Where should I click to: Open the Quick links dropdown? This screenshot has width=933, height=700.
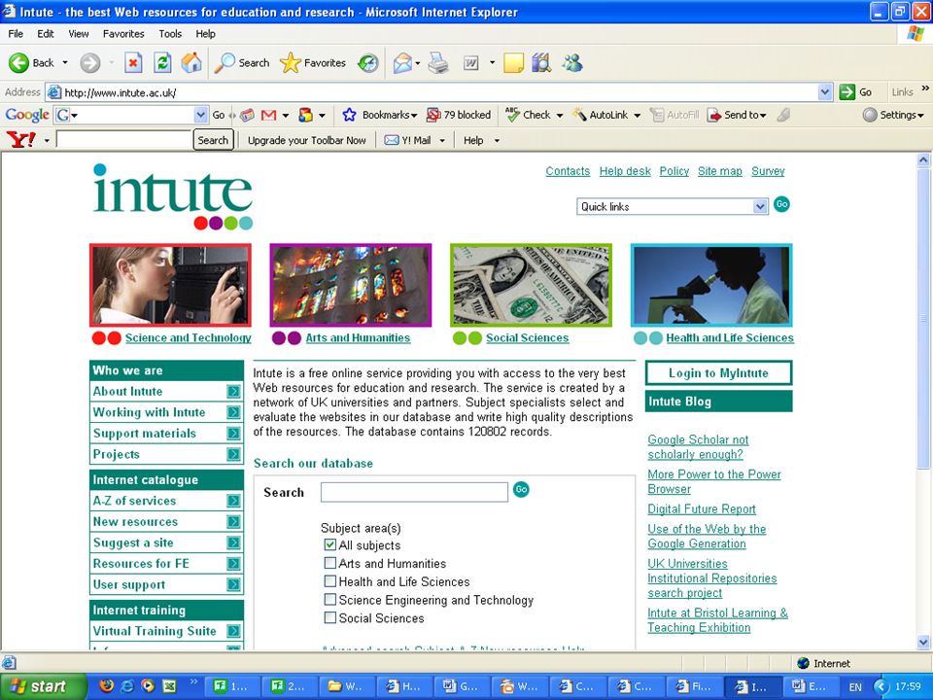coord(760,206)
